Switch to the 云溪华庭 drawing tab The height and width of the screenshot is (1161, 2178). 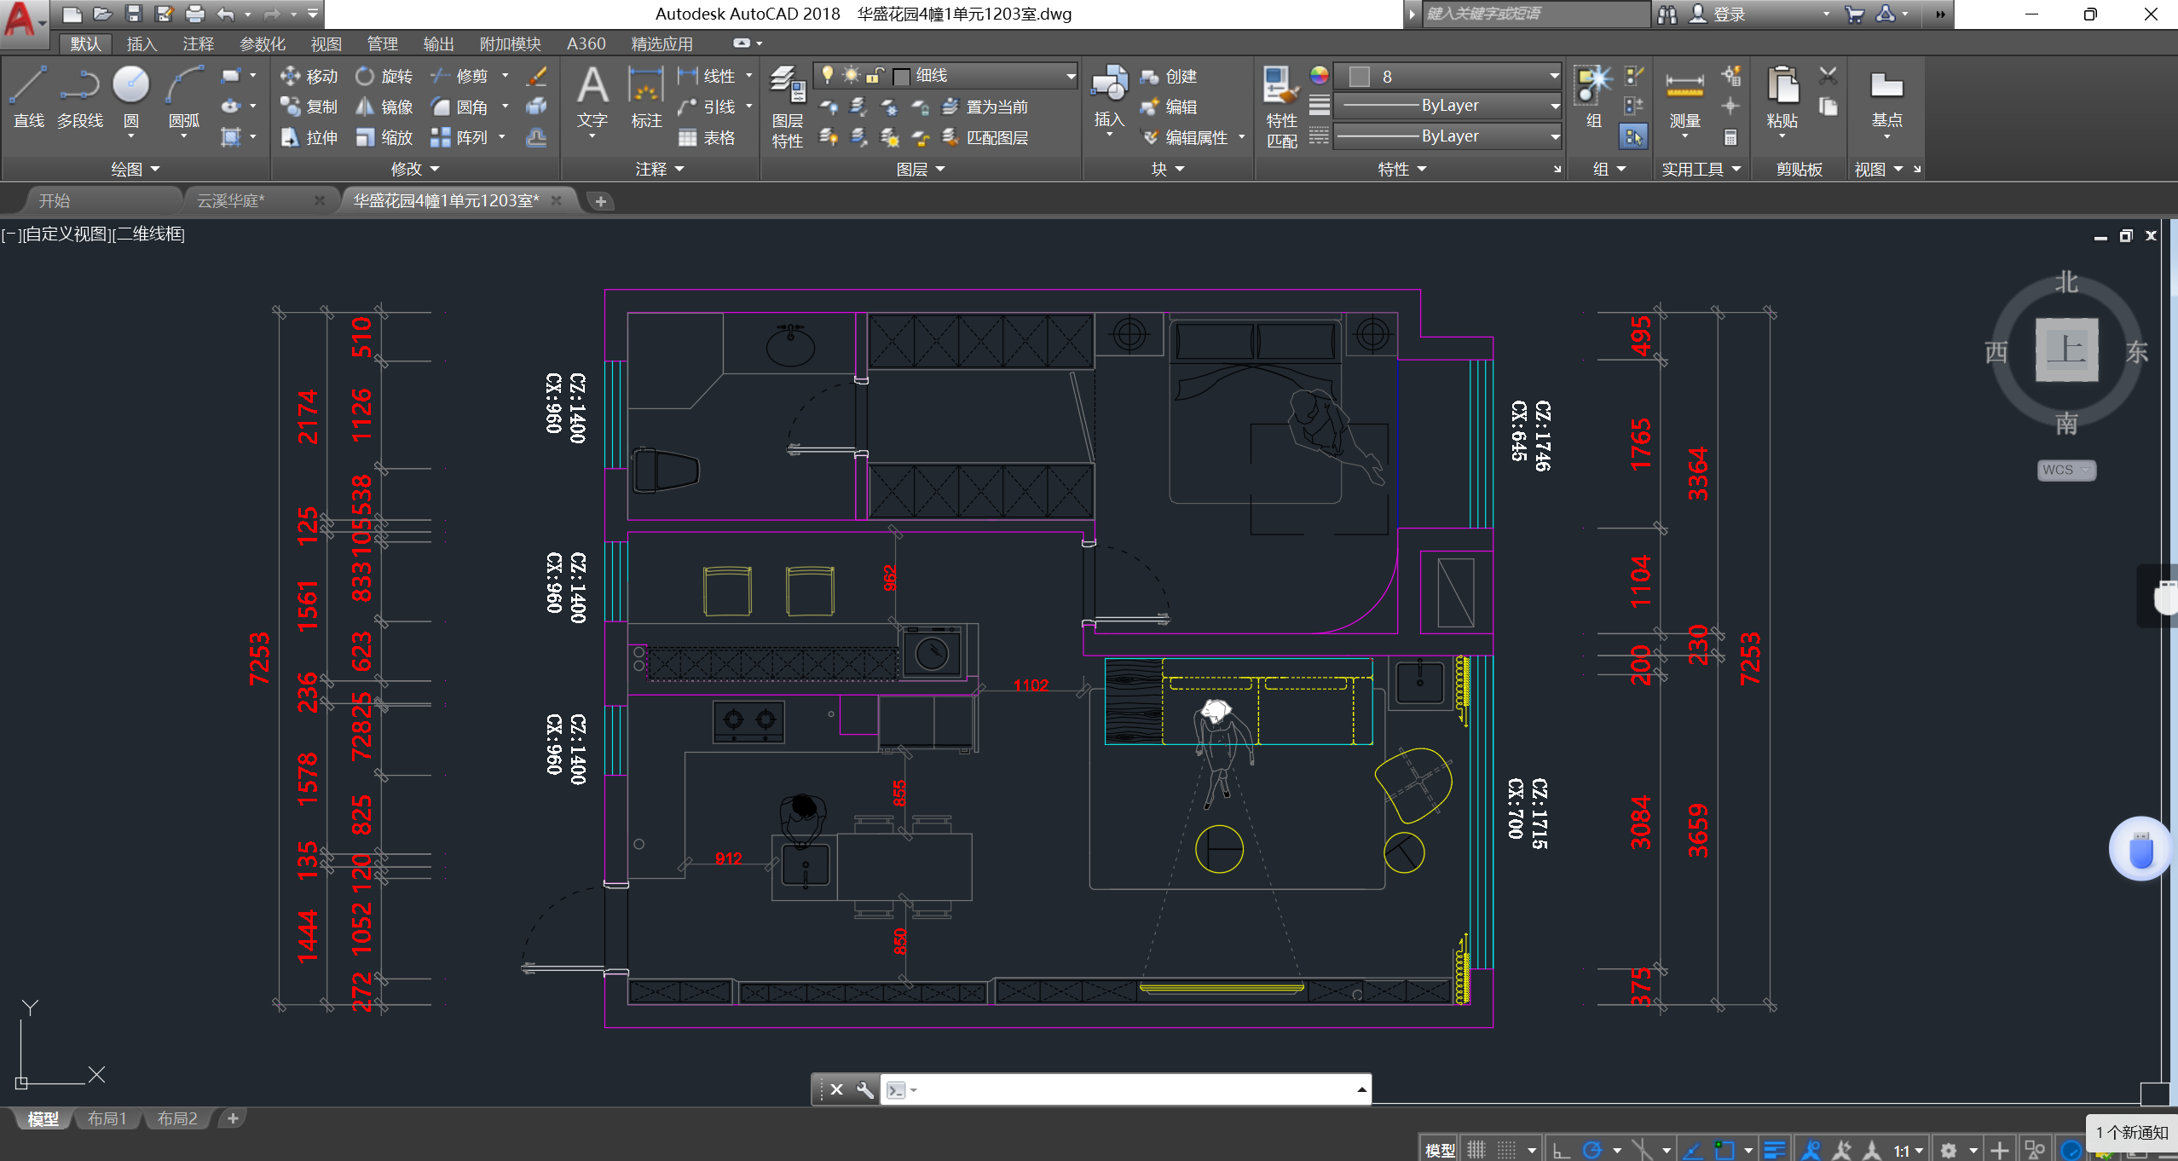(x=231, y=200)
